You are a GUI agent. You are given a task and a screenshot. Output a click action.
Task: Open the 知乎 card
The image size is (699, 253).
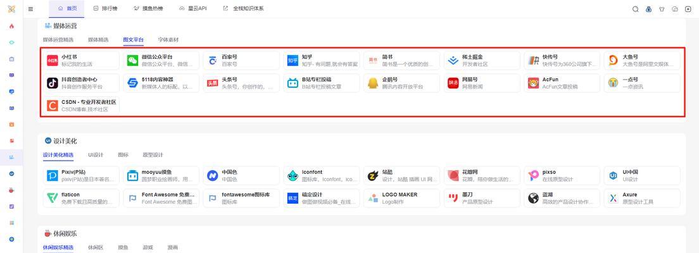click(x=322, y=61)
